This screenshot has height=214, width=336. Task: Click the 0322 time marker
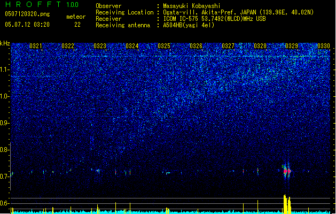[x=68, y=46]
